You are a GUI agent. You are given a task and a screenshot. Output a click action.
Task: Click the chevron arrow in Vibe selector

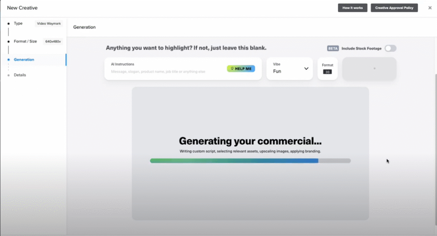point(306,68)
